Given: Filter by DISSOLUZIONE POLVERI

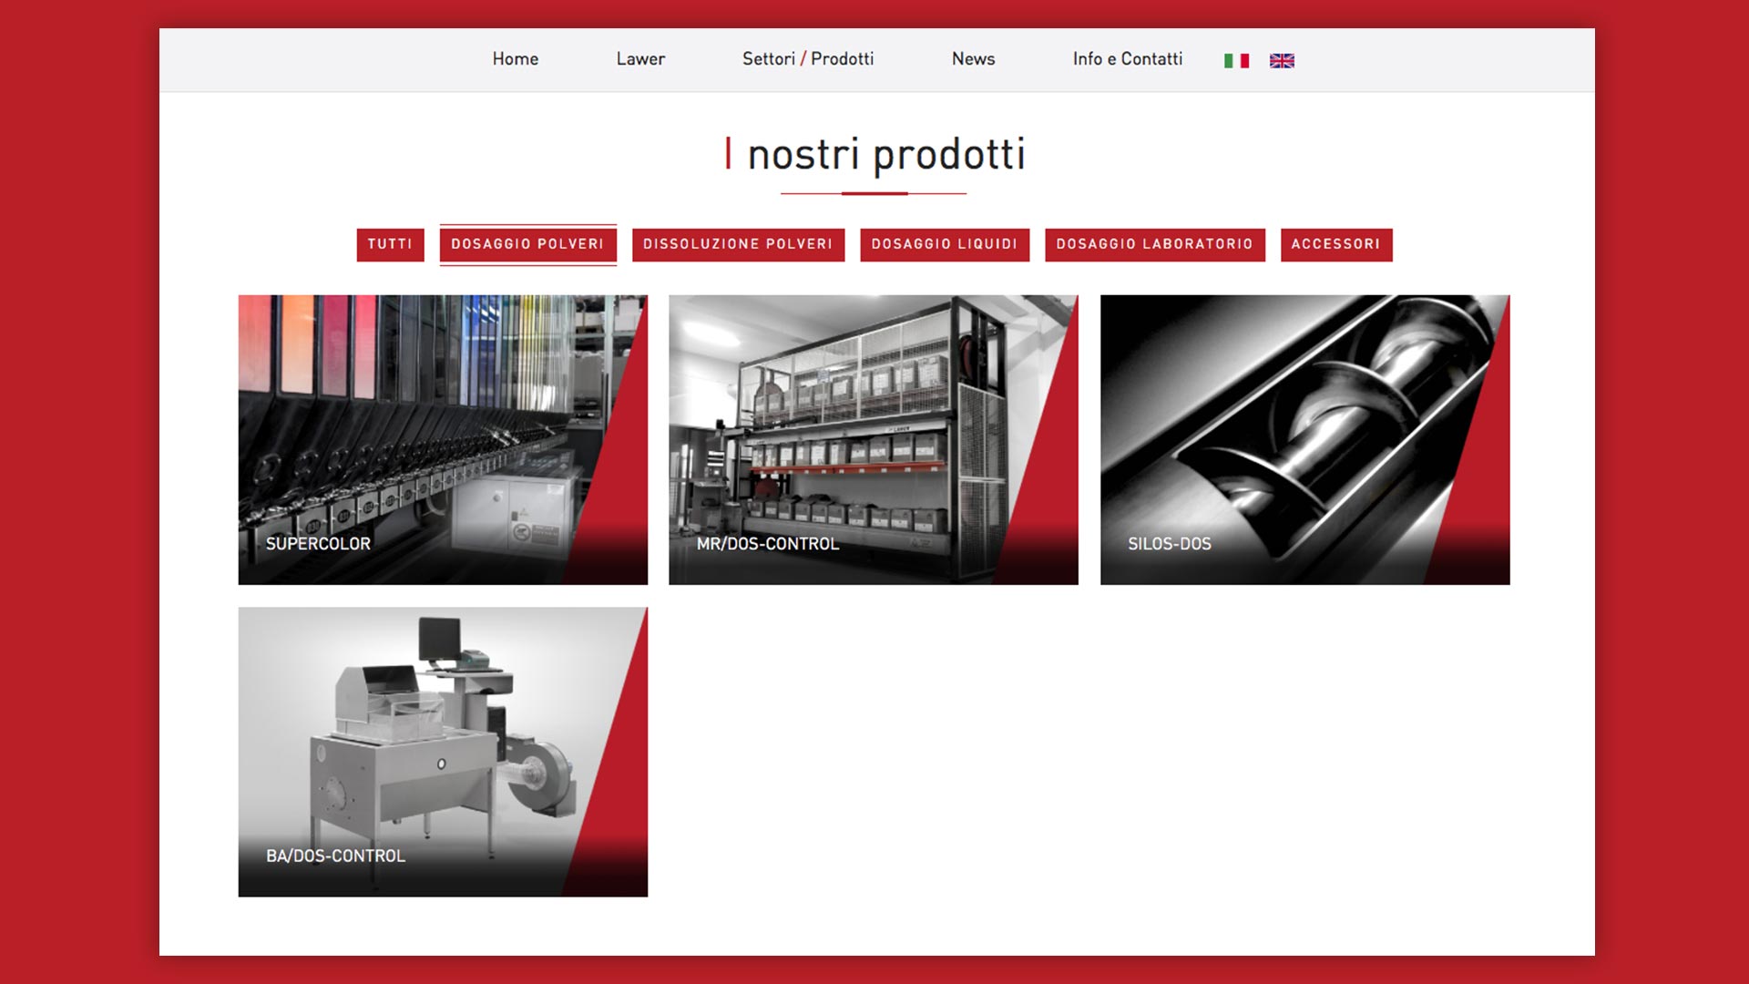Looking at the screenshot, I should click(738, 244).
